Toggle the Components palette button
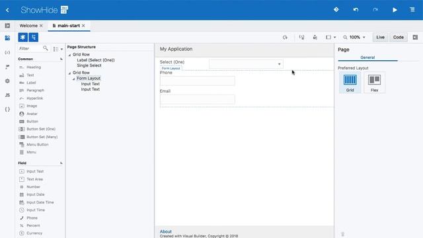423x238 pixels. point(23,37)
